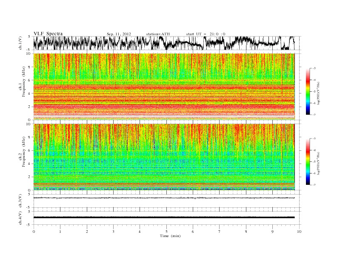The width and height of the screenshot is (337, 260).
Task: Click the "2" kHz tick of ch.2 spectrogram
Action: coord(29,177)
